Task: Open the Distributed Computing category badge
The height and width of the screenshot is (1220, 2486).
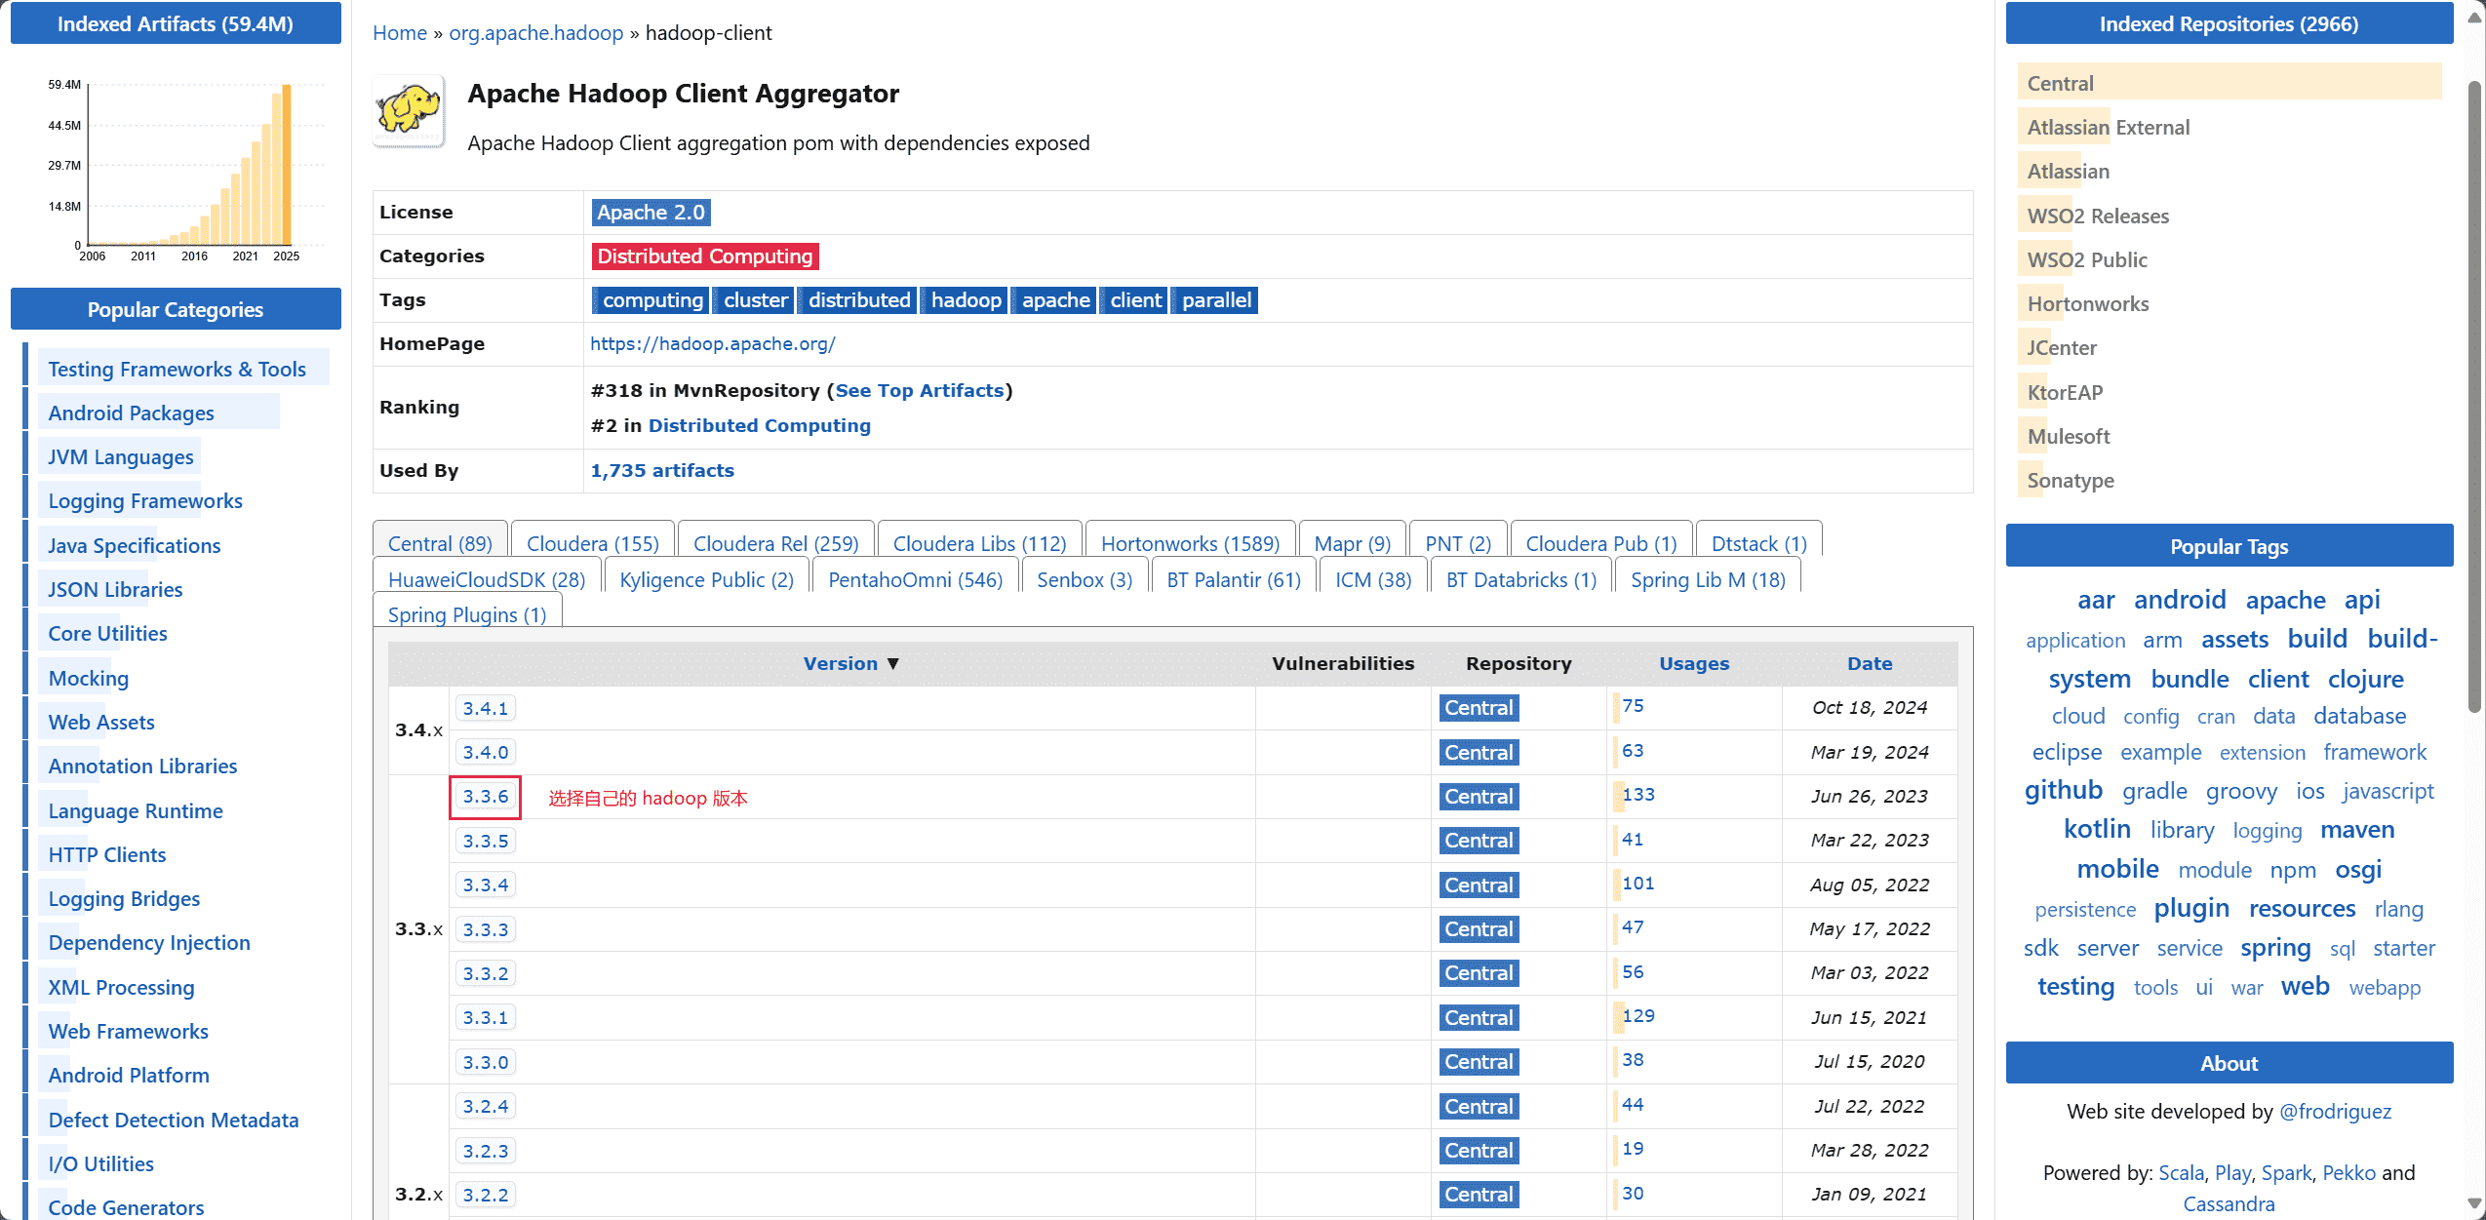Action: click(x=704, y=256)
